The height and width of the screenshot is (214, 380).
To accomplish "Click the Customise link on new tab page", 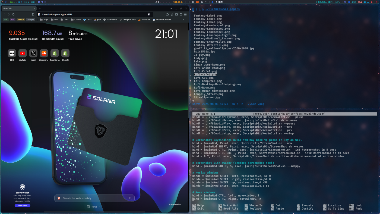I will click(174, 204).
